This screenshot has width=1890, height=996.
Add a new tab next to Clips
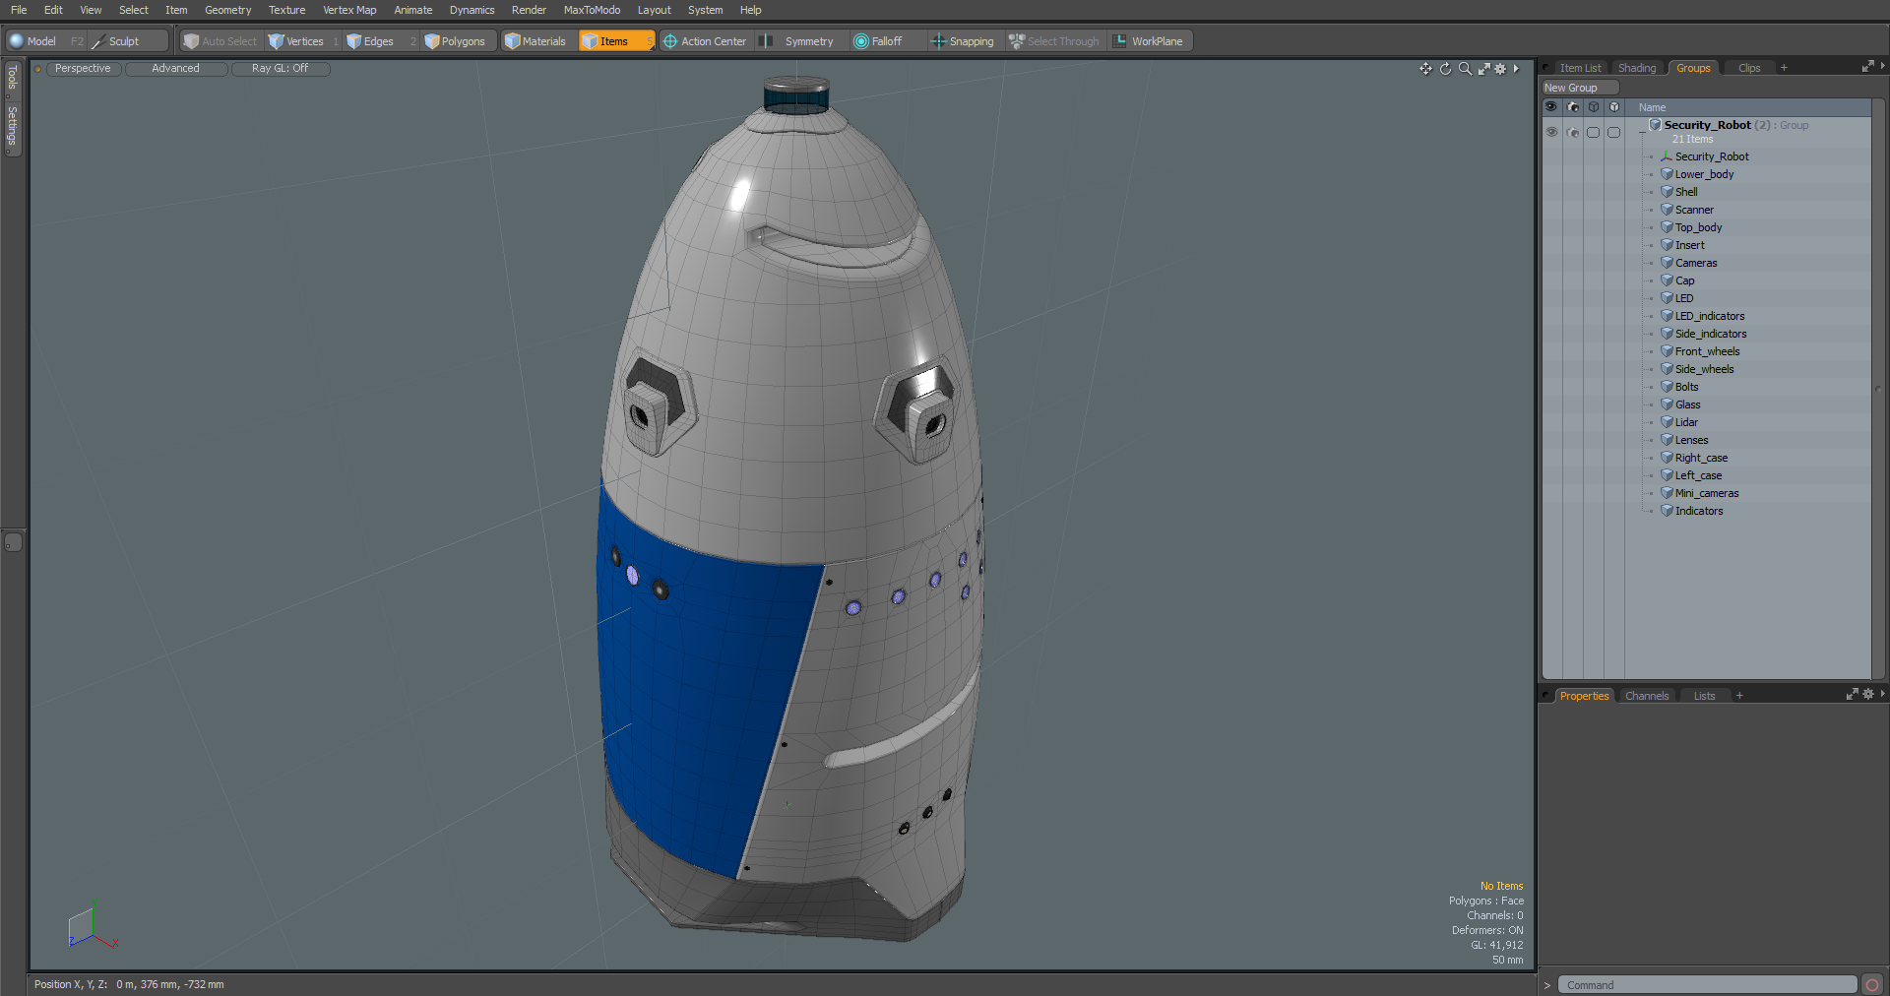1784,68
